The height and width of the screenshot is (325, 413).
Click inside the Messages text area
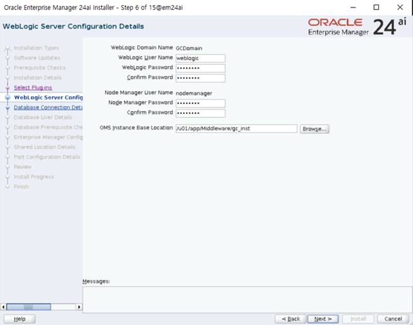[x=247, y=300]
